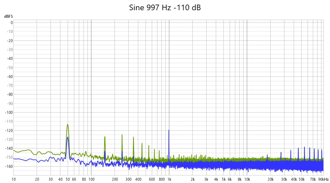
Task: Click the "6k" frequency axis label
Action: coord(230,179)
